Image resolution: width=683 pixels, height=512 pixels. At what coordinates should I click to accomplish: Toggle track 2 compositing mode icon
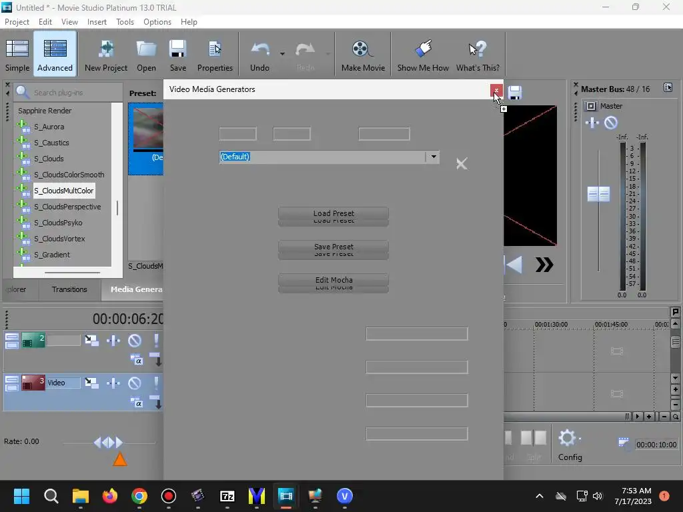136,359
